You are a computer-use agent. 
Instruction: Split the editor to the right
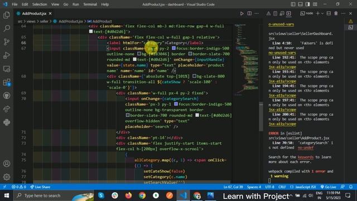click(249, 13)
